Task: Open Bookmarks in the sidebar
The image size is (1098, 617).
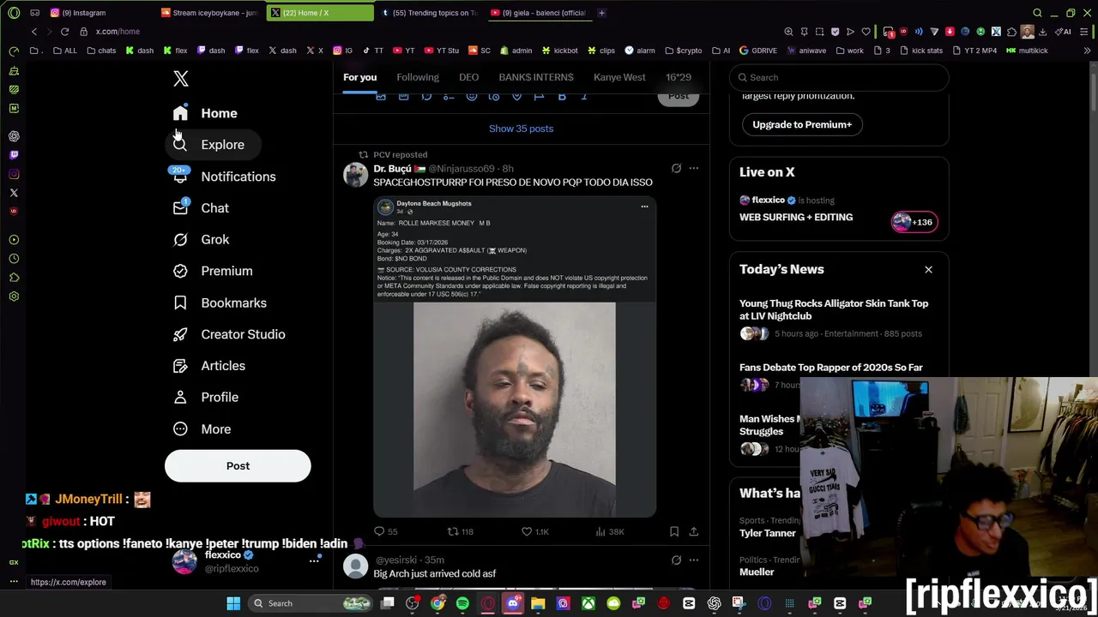Action: click(220, 303)
